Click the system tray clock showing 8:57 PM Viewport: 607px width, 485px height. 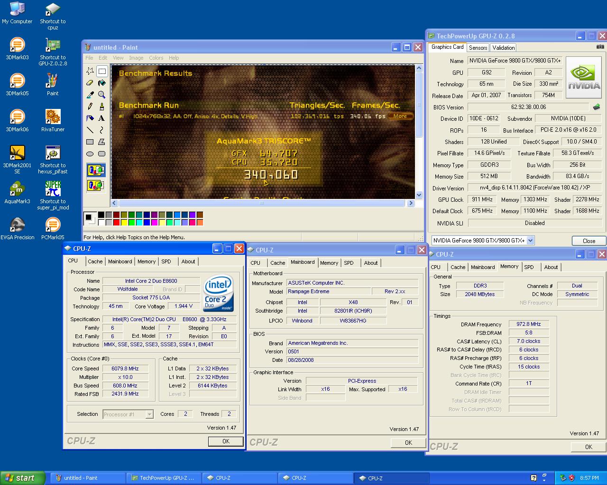point(589,478)
